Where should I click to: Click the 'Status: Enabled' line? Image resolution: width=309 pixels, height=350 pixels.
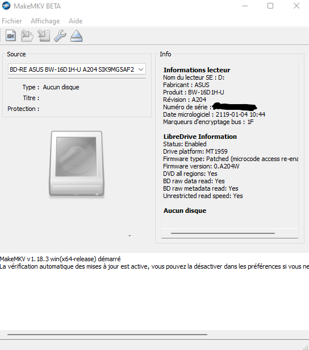click(185, 144)
